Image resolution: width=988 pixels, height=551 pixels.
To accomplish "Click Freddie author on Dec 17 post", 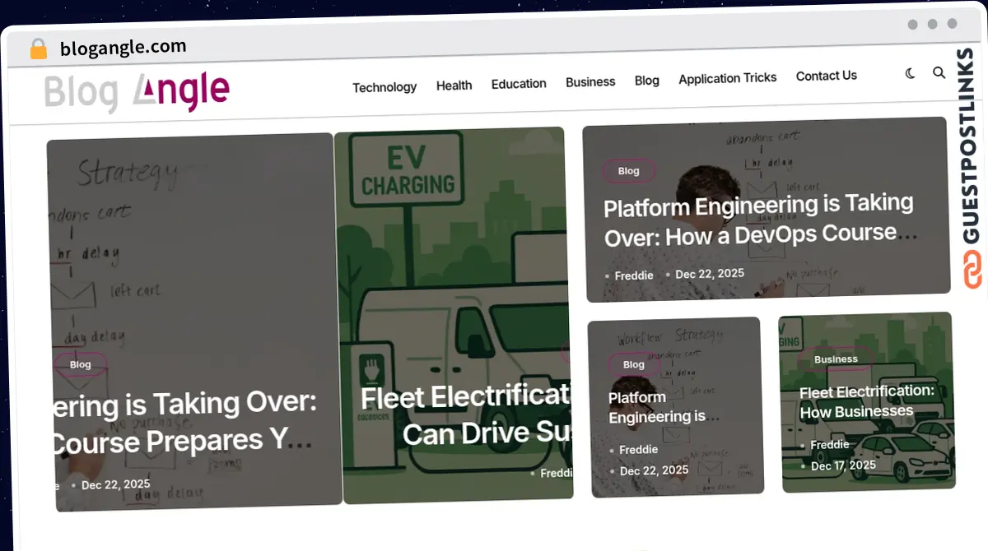I will [829, 445].
